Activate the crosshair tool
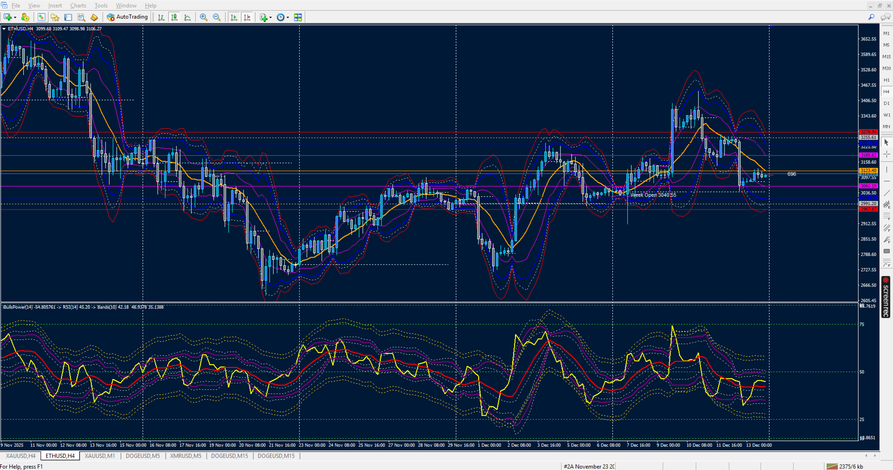893x470 pixels. click(x=886, y=154)
